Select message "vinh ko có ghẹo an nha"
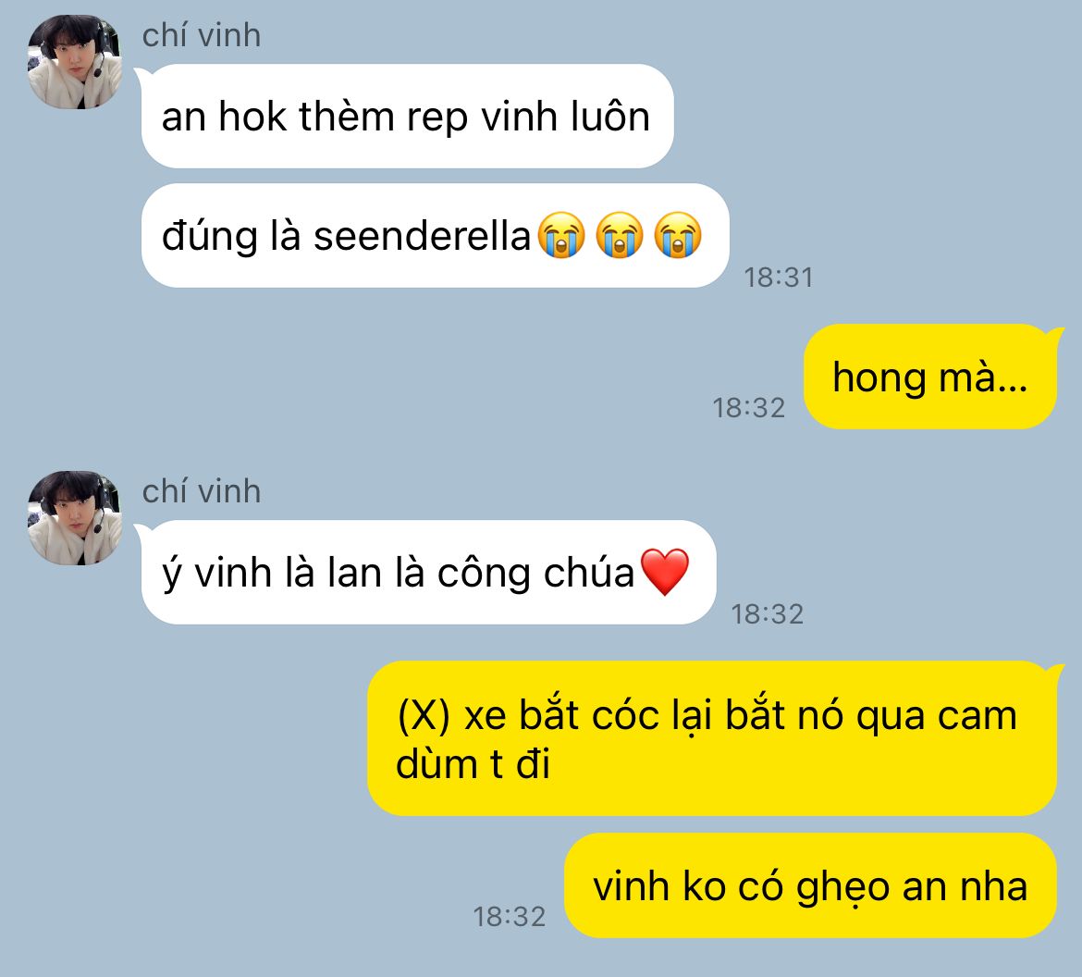The image size is (1082, 977). (811, 885)
